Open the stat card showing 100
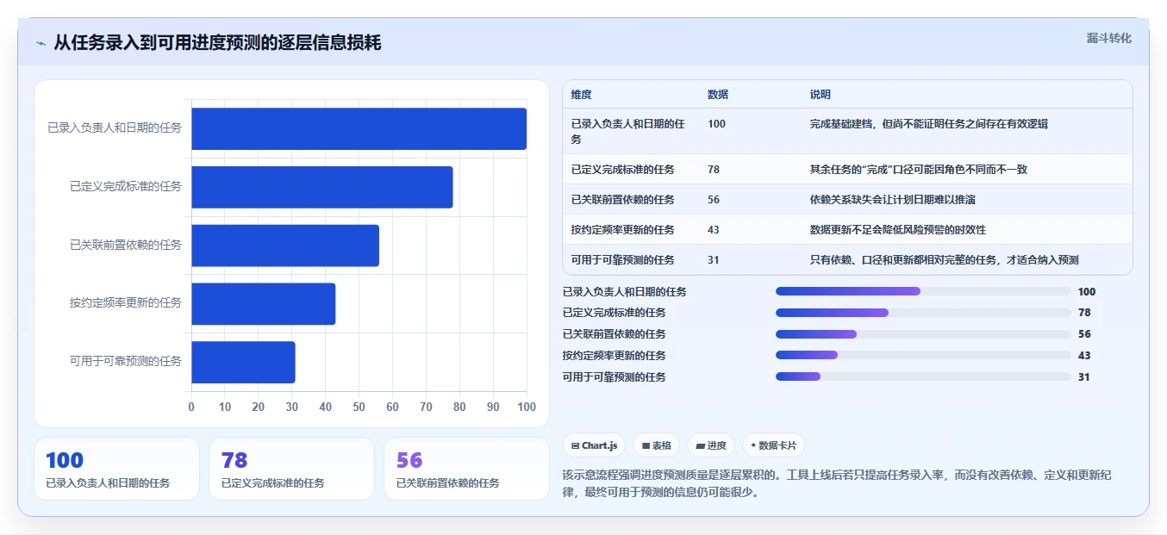Viewport: 1167px width, 535px height. click(116, 469)
